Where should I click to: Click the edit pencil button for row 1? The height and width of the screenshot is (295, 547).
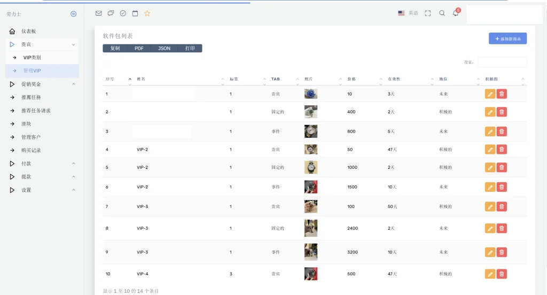click(x=490, y=94)
